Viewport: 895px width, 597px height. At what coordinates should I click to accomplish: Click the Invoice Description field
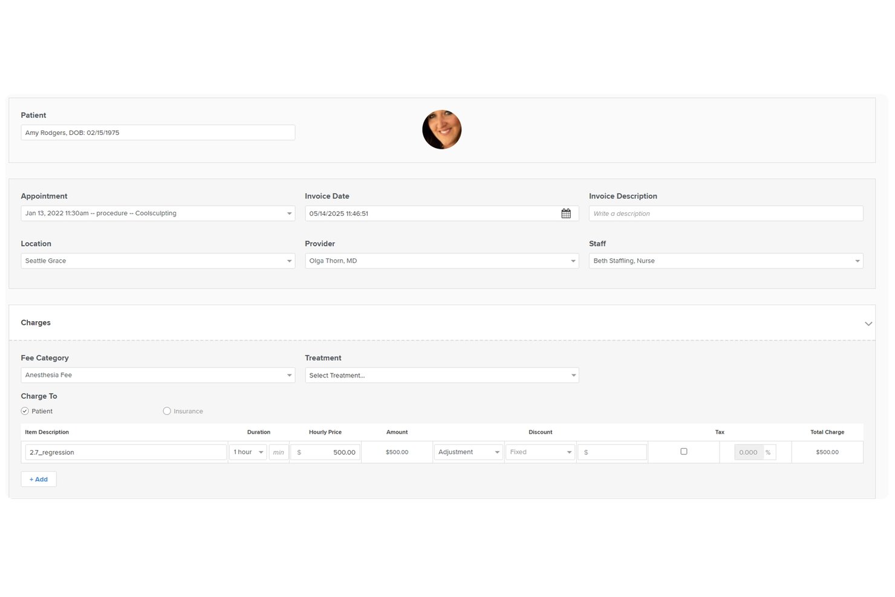tap(726, 214)
